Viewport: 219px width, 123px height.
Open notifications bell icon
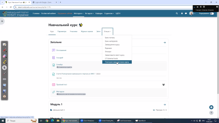coord(182,13)
